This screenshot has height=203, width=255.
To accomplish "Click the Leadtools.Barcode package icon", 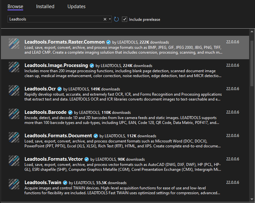I will [x=14, y=114].
